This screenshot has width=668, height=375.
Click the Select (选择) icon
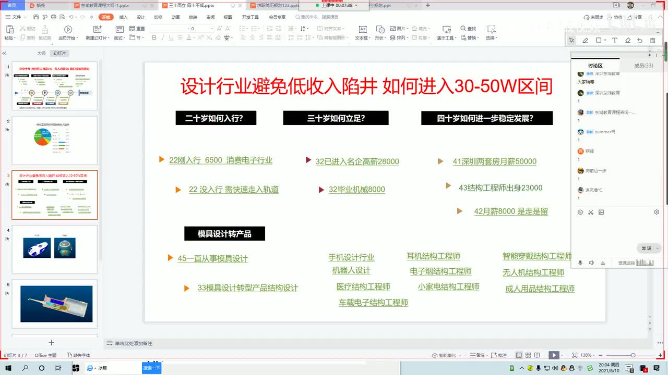(x=491, y=30)
